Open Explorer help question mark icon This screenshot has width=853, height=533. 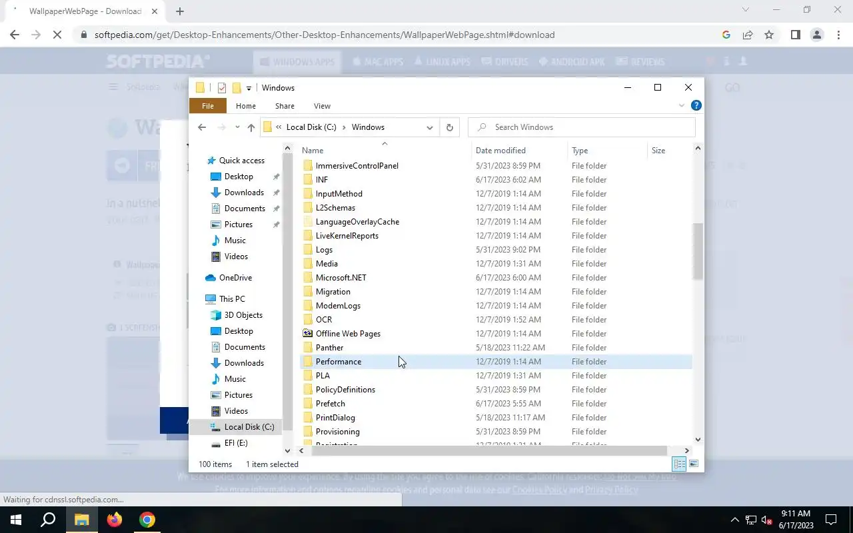click(696, 105)
